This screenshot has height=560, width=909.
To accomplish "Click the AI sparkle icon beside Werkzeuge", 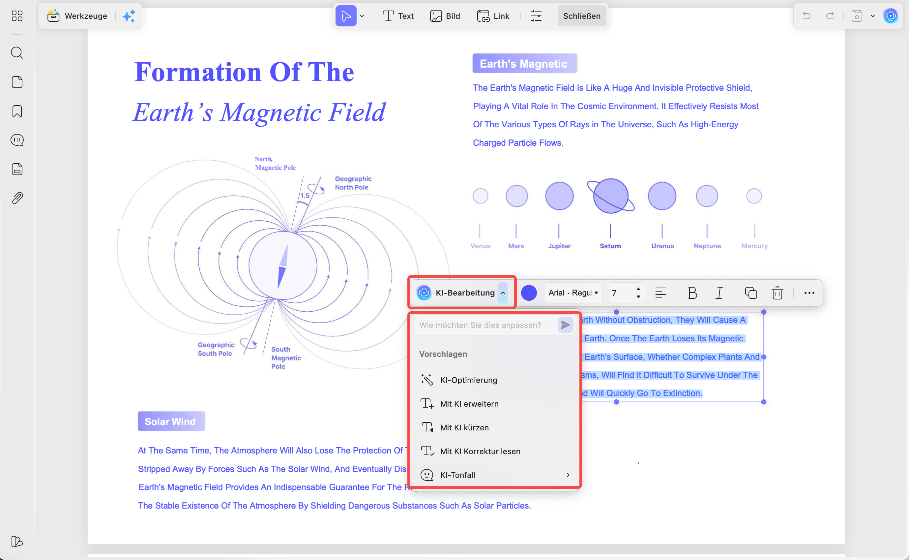I will (129, 16).
